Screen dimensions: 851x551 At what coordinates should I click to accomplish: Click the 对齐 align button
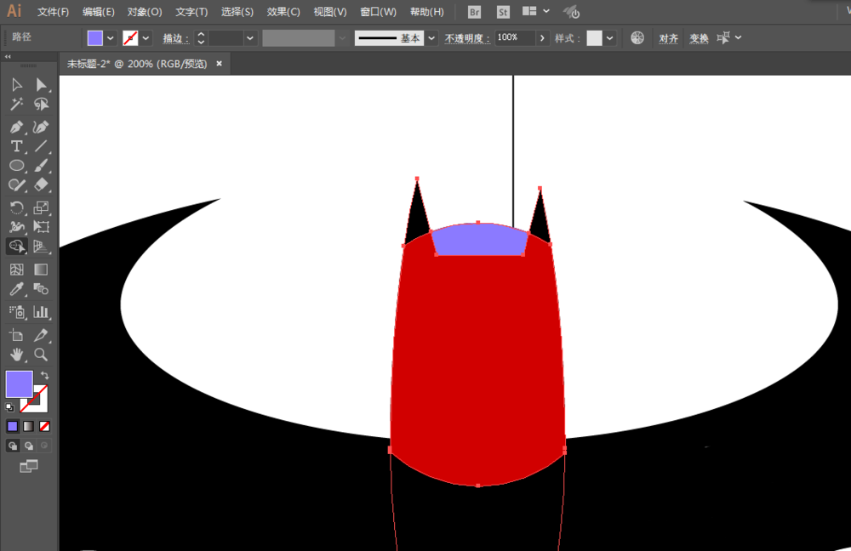[669, 38]
